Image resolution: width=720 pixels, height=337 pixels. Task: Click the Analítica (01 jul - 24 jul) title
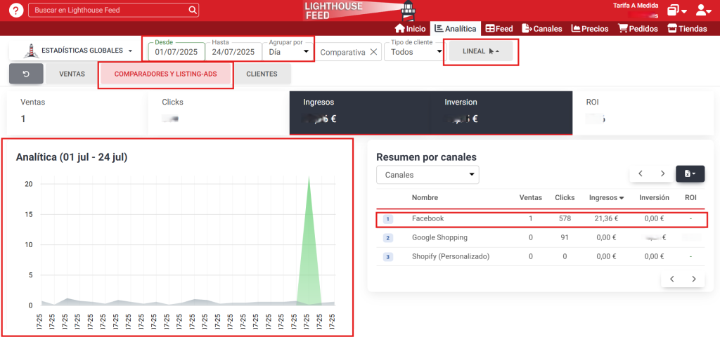[x=72, y=157]
